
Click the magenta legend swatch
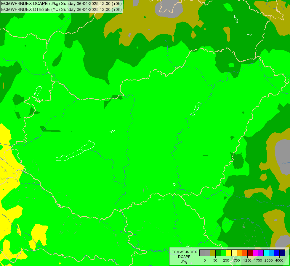tap(255, 253)
